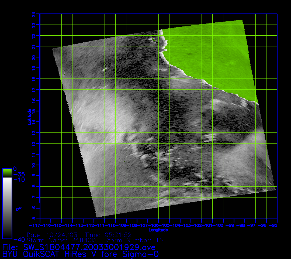Click the green land color swatch in legend

7,173
